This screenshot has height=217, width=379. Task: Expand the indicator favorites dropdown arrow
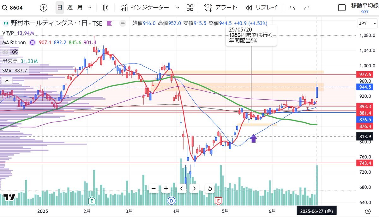tap(177, 8)
